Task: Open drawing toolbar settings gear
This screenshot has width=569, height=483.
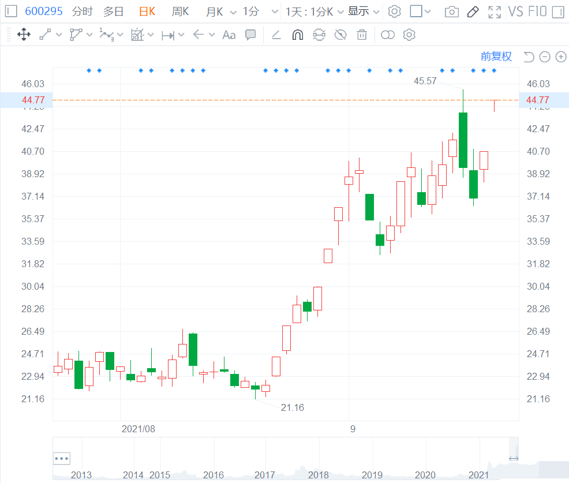Action: point(409,35)
